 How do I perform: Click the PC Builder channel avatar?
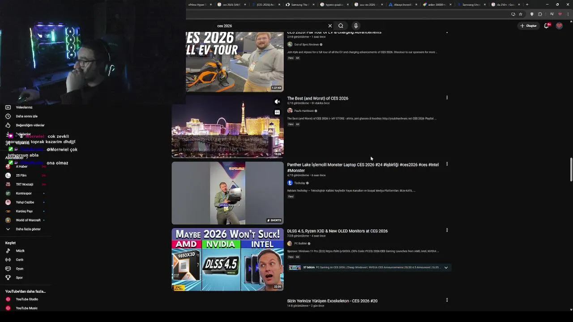290,243
